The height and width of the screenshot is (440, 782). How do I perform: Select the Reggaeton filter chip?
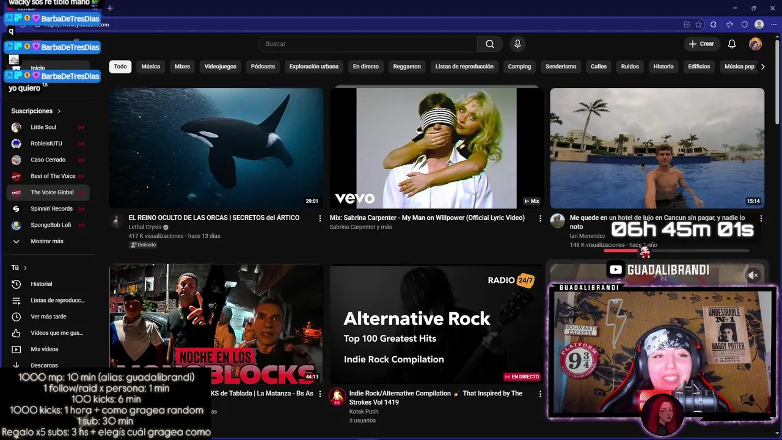pos(407,67)
